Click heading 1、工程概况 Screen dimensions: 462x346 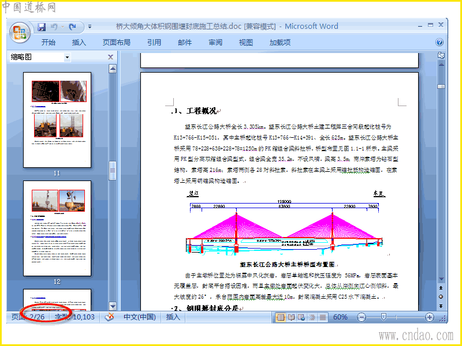coord(195,111)
